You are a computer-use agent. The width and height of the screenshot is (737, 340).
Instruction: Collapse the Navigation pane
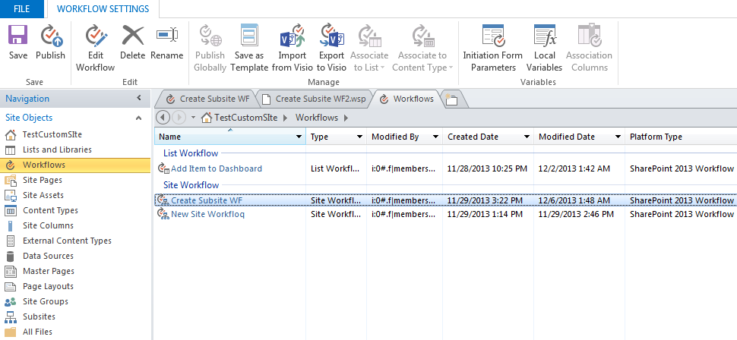[138, 98]
